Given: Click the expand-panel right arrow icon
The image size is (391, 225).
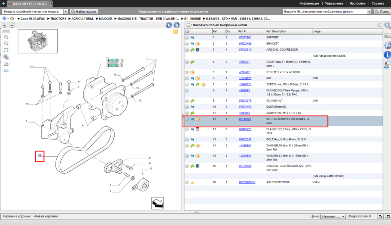Looking at the screenshot, I should [x=12, y=25].
